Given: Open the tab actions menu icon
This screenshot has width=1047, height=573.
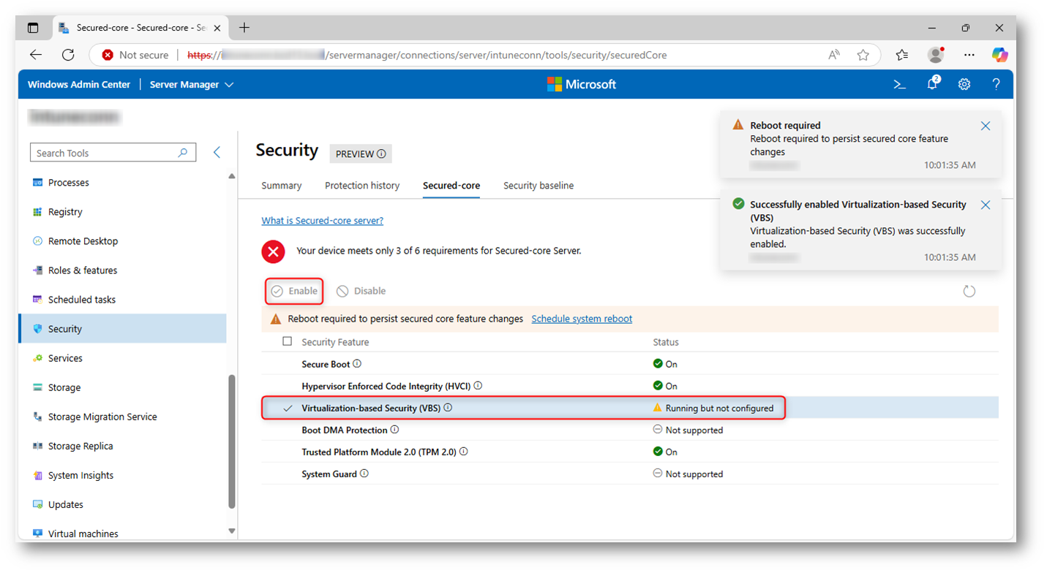Looking at the screenshot, I should coord(33,28).
